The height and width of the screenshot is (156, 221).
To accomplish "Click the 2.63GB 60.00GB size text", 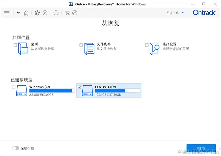I will (41, 95).
